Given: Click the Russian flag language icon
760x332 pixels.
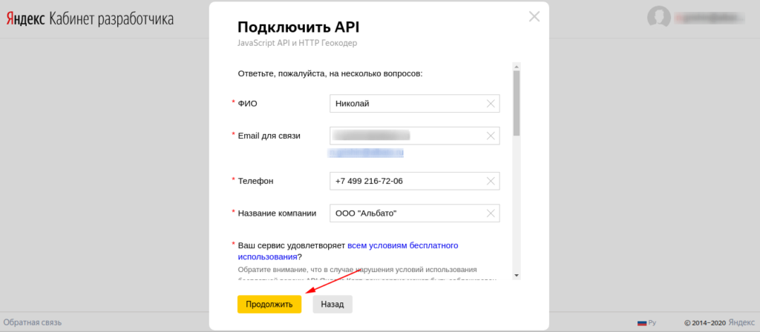Looking at the screenshot, I should [642, 323].
